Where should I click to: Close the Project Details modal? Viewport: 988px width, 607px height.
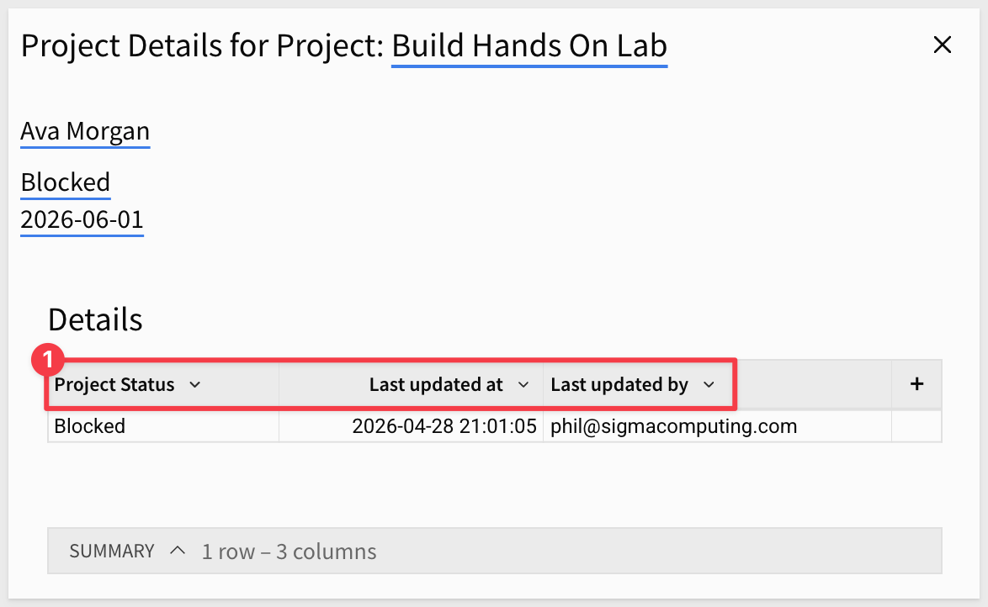[x=942, y=45]
